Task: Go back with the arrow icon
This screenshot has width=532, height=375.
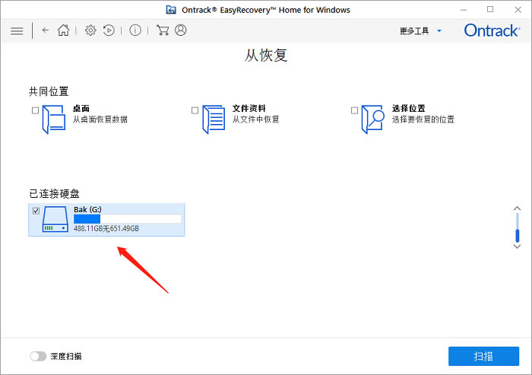Action: point(45,30)
